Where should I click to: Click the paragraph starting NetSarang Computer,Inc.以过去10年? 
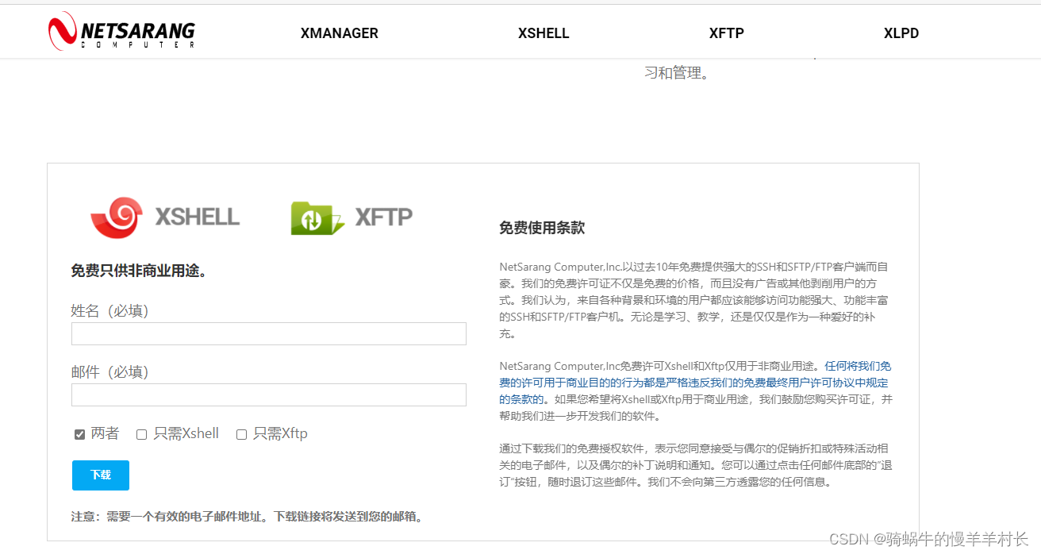click(x=693, y=300)
